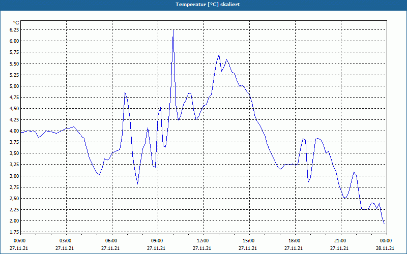Click the "06:00" time label
The height and width of the screenshot is (254, 407).
pyautogui.click(x=111, y=241)
